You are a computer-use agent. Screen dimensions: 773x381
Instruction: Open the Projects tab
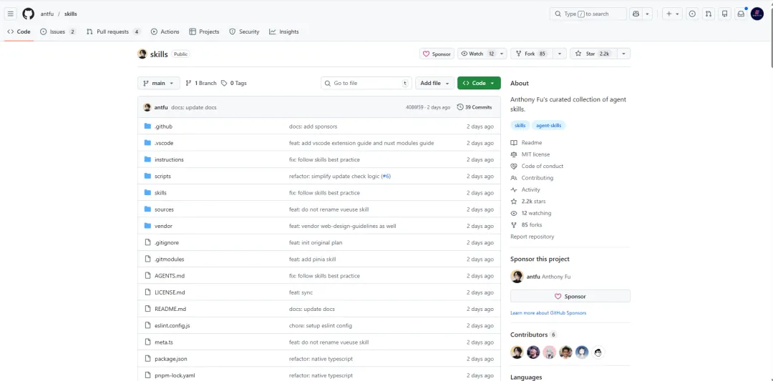pos(204,31)
